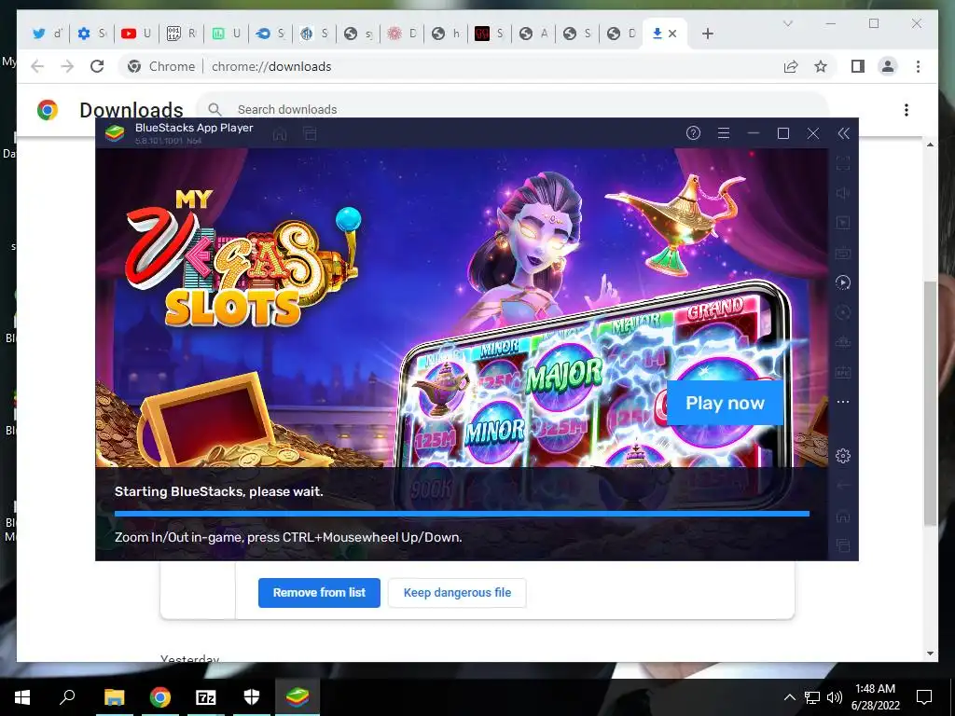Click BlueStacks icon in taskbar
Image resolution: width=955 pixels, height=716 pixels.
[298, 697]
